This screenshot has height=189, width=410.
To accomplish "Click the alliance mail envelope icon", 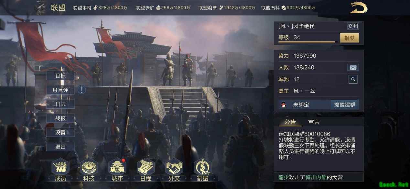I will 353,67.
